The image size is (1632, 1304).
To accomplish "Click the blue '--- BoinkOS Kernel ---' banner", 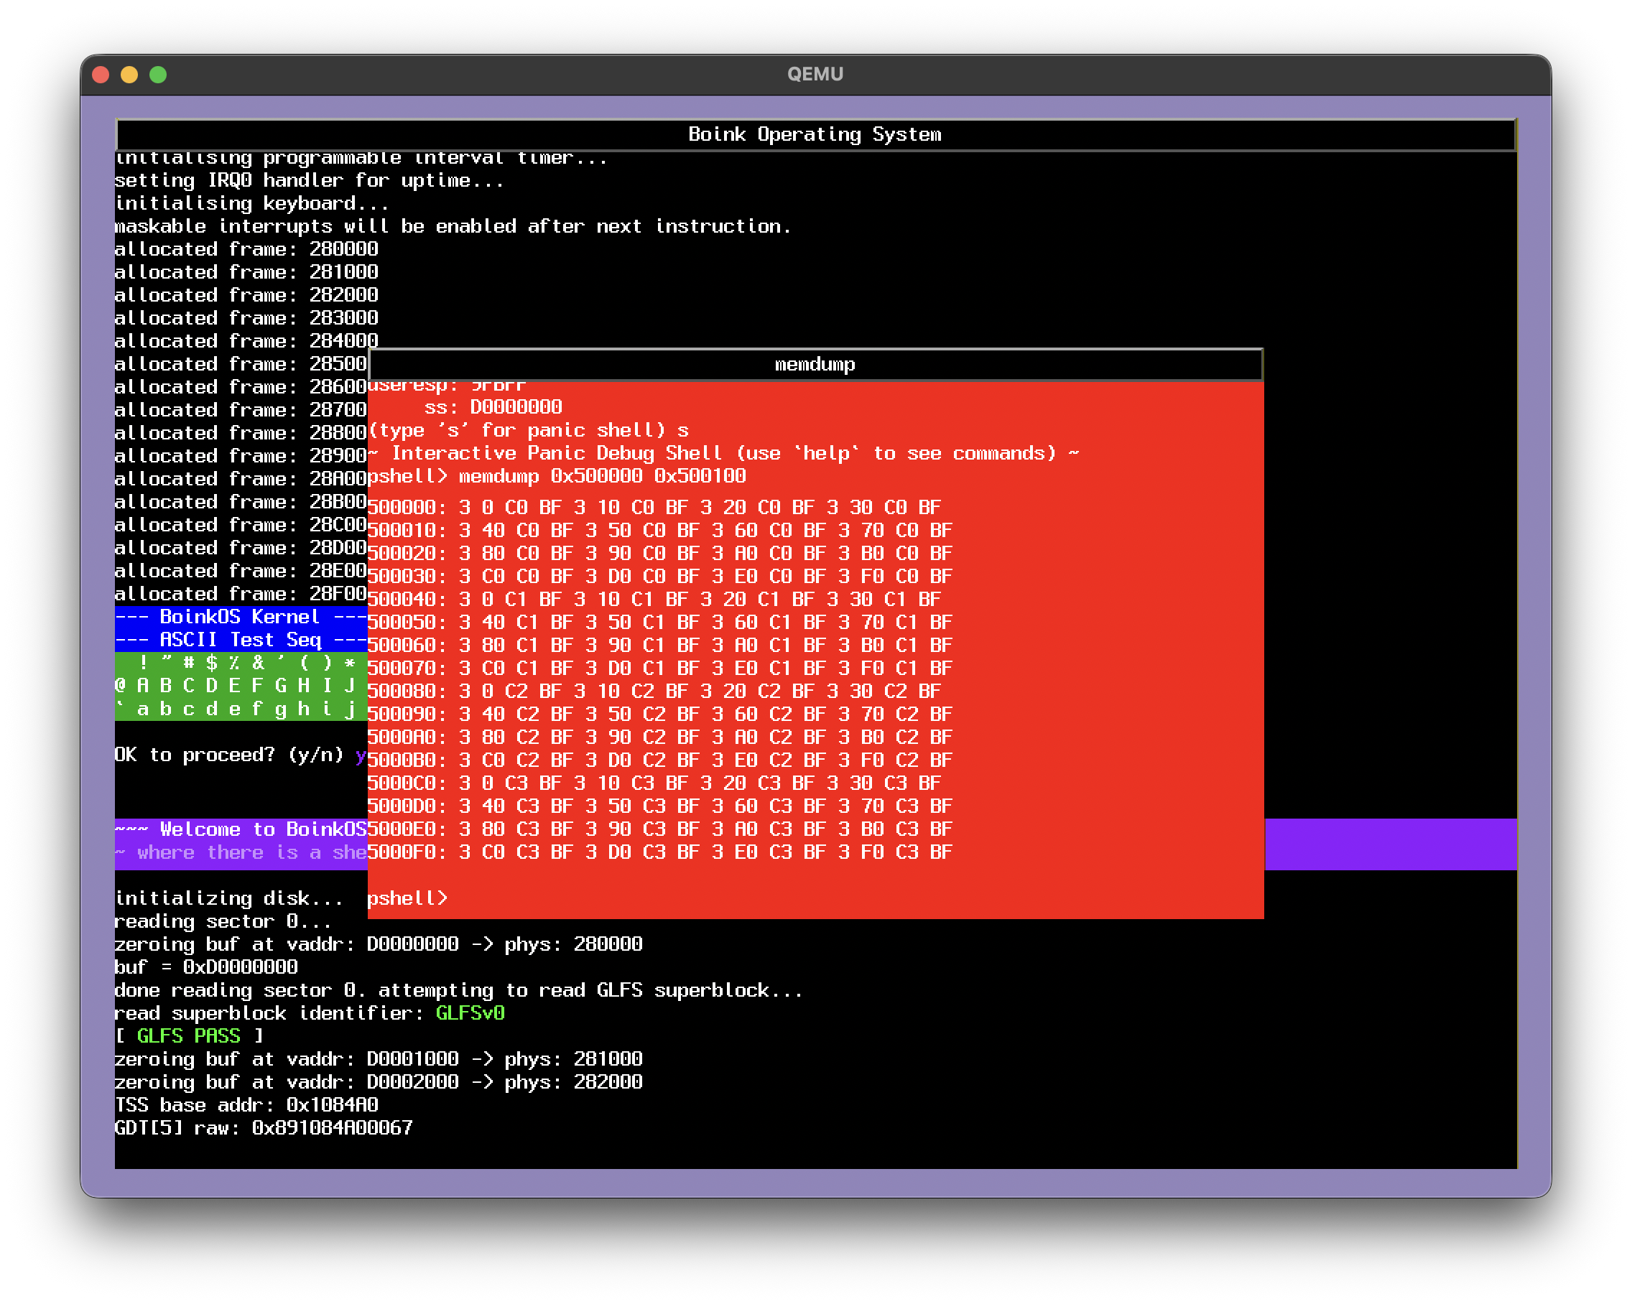I will tap(241, 617).
